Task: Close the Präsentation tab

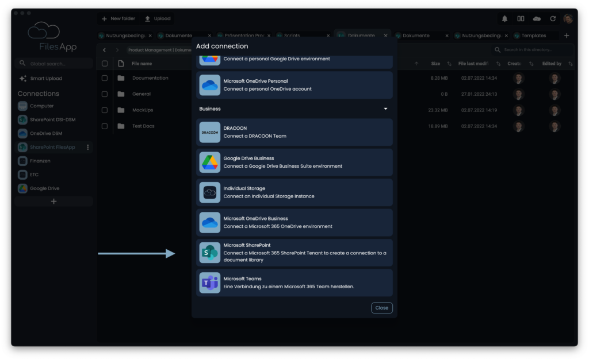Action: (x=269, y=36)
